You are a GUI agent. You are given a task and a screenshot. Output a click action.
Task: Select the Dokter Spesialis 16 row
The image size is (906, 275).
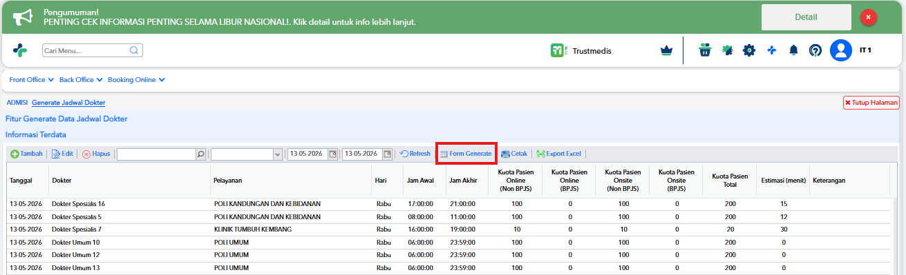pyautogui.click(x=449, y=204)
